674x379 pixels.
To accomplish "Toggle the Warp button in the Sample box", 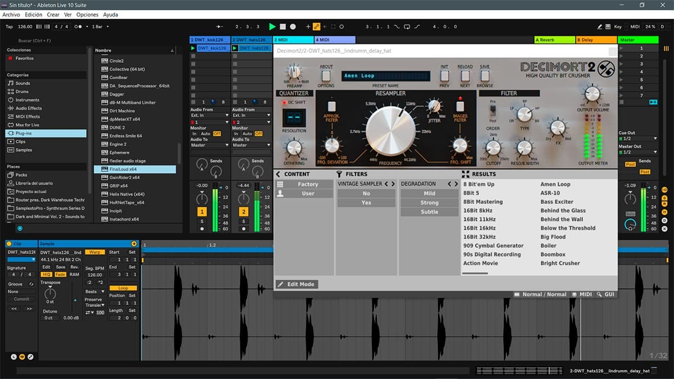I will (x=94, y=252).
